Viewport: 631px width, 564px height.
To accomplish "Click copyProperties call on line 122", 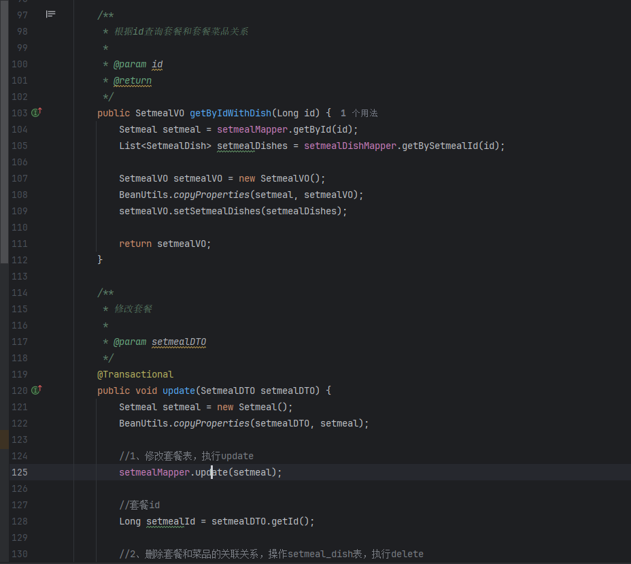I will coord(211,423).
